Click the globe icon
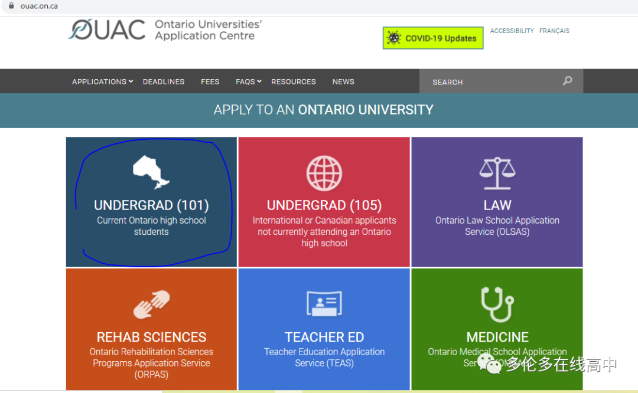This screenshot has height=393, width=638. tap(324, 173)
